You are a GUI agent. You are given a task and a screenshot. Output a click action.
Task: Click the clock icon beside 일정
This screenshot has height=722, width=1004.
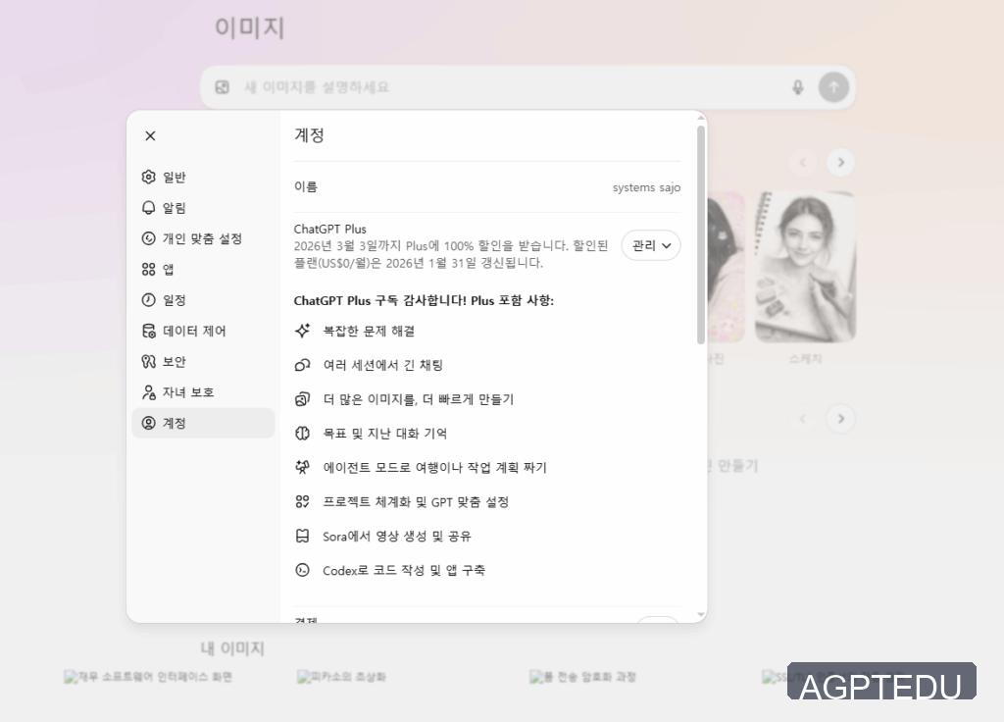[149, 300]
